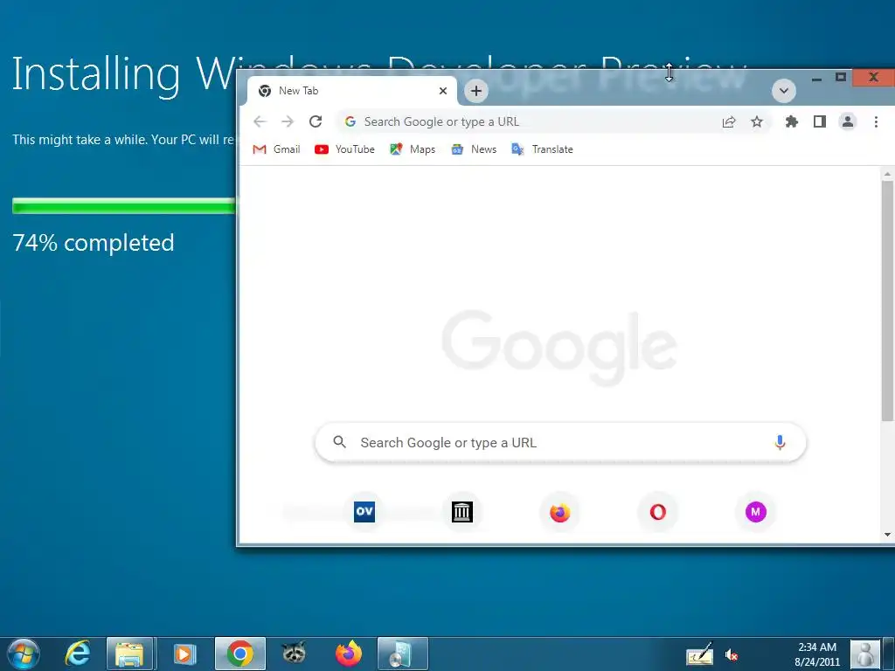
Task: Open the YouTube bookmark
Action: (344, 149)
